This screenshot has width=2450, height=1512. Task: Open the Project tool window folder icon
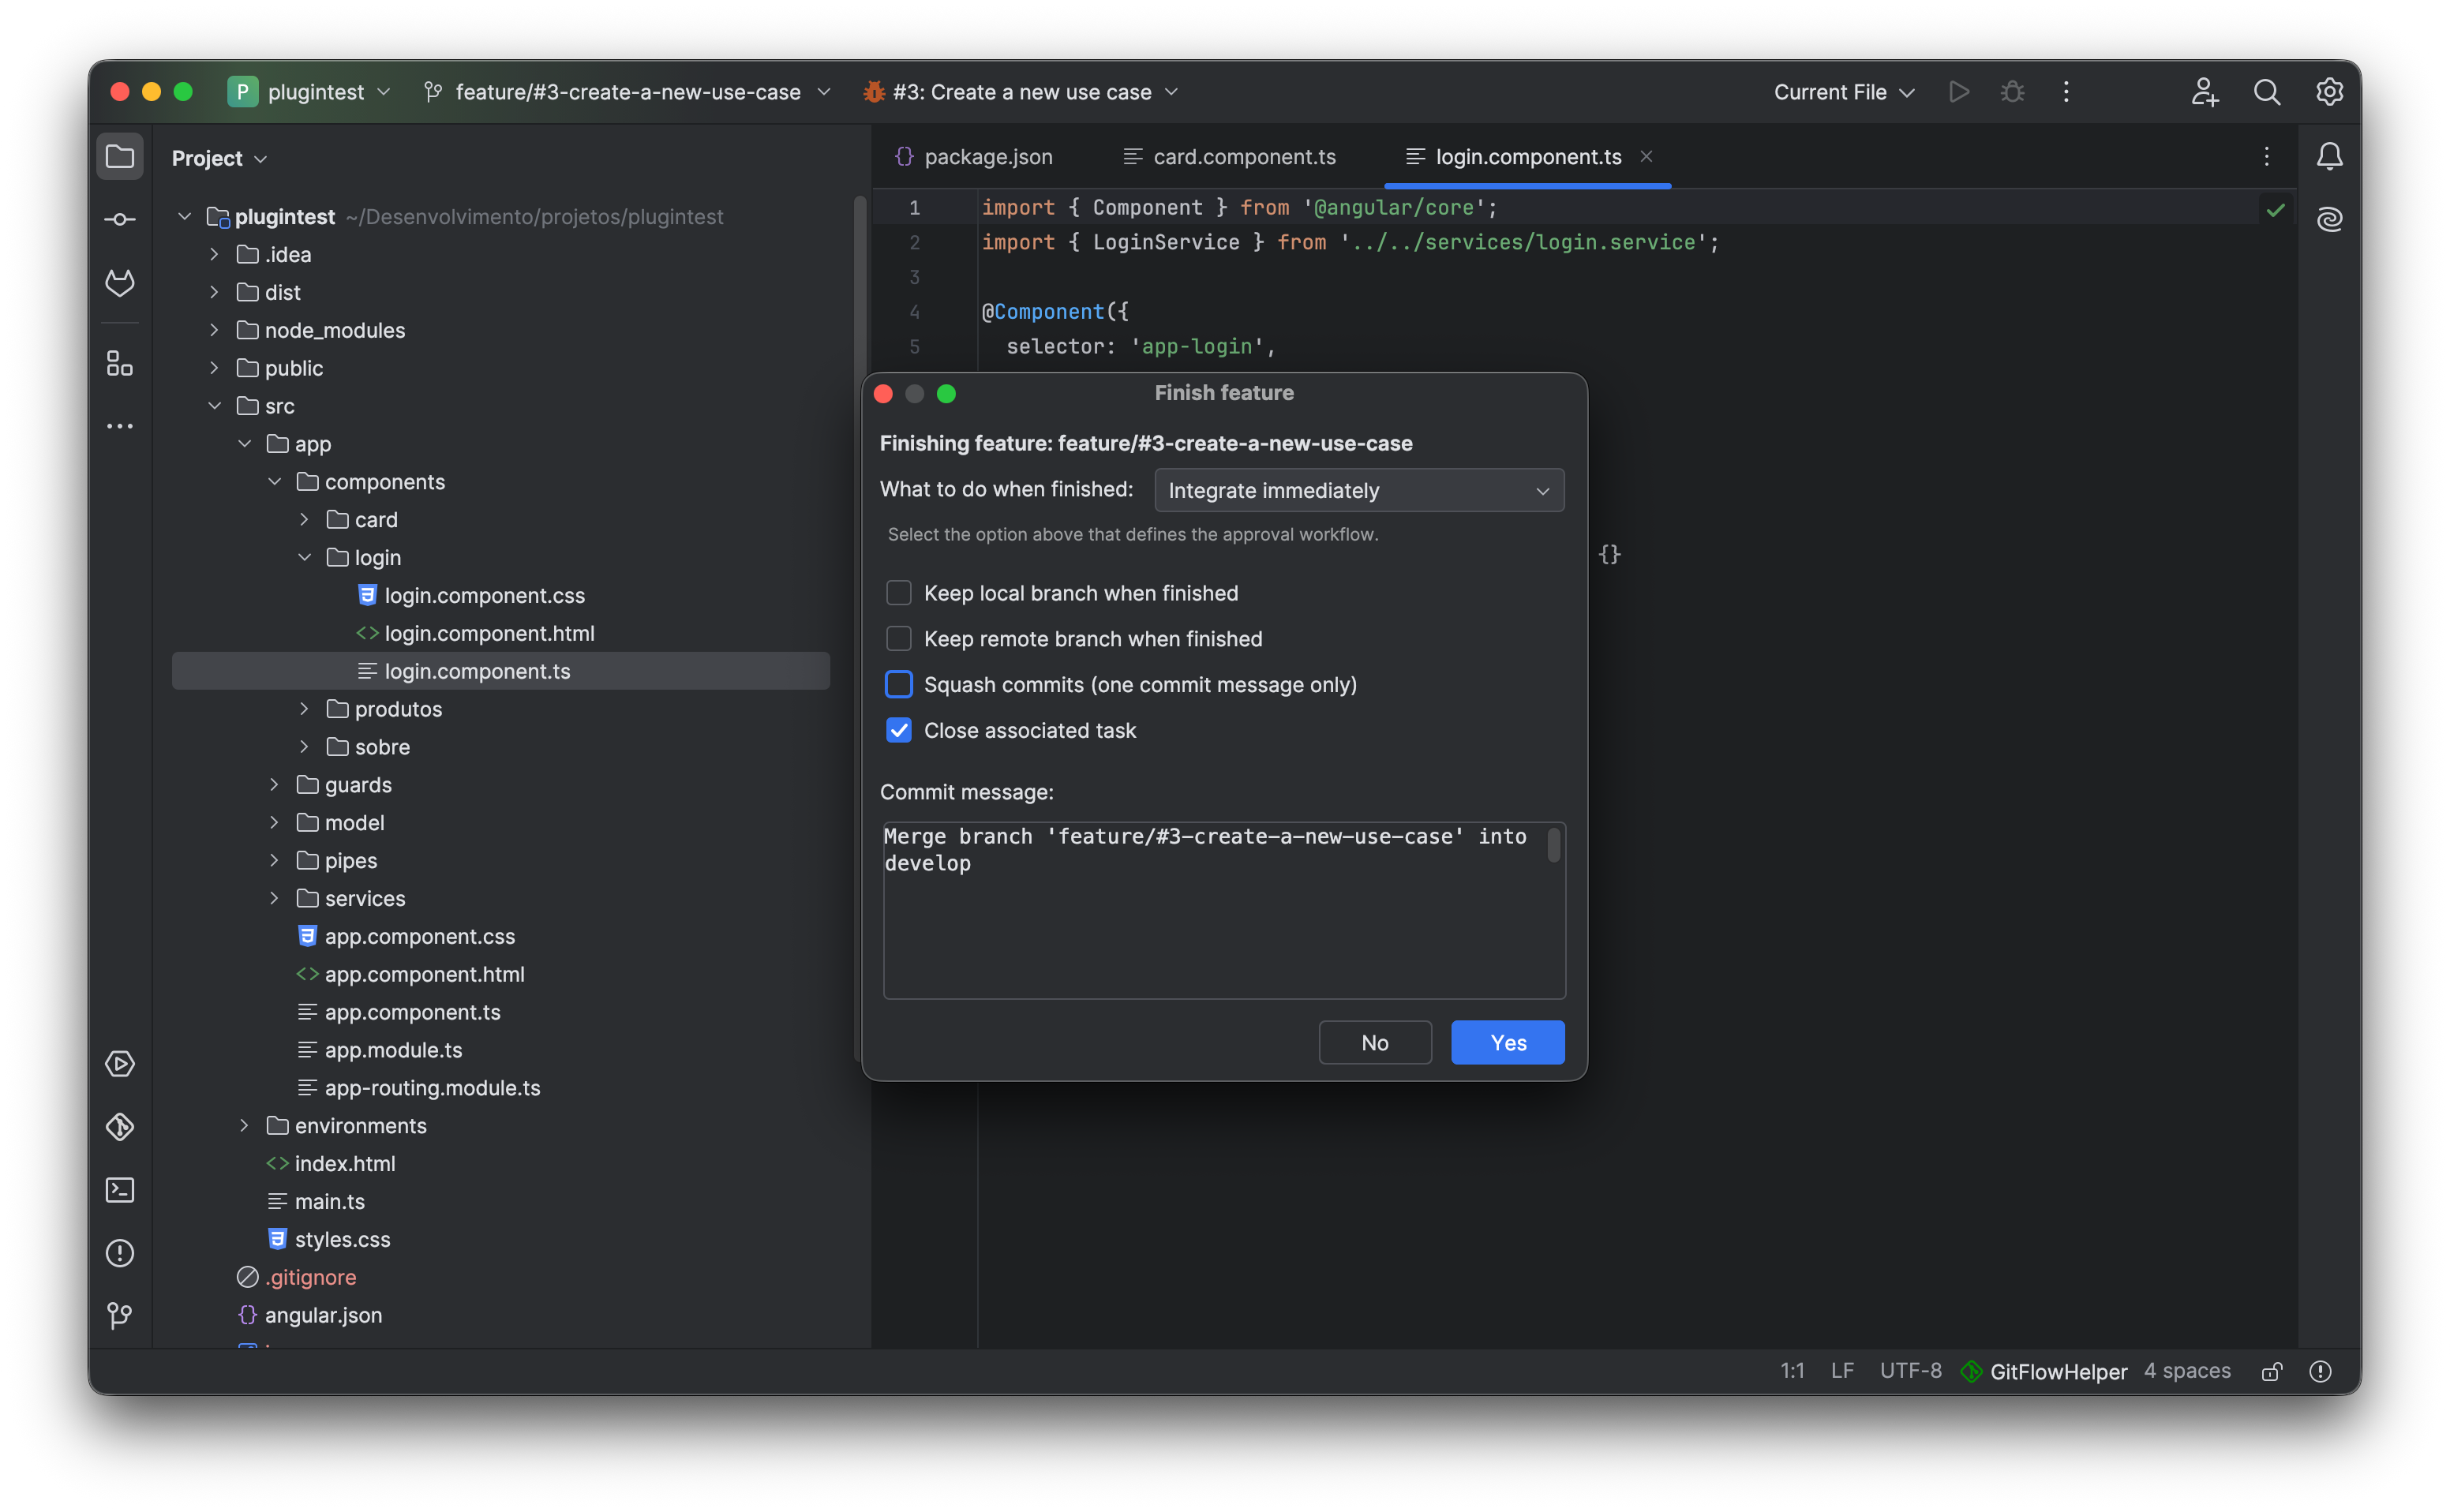coord(120,157)
